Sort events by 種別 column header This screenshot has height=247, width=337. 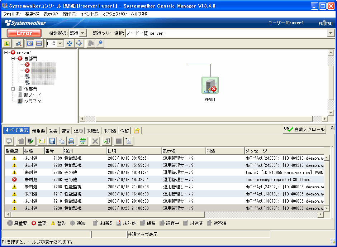click(85, 151)
